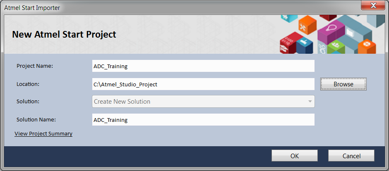The image size is (389, 171).
Task: Cancel the new project import
Action: (351, 156)
